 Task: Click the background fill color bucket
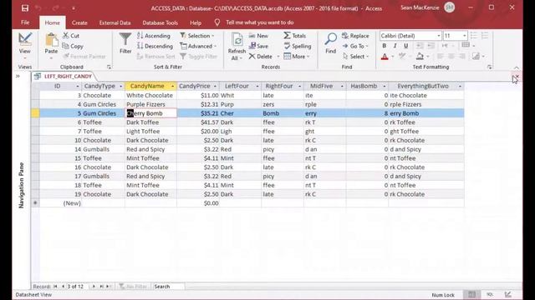coord(420,57)
